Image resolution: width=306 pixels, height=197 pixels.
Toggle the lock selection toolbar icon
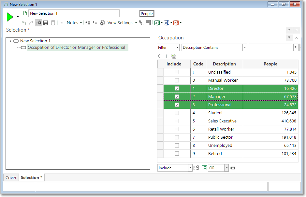pos(38,23)
